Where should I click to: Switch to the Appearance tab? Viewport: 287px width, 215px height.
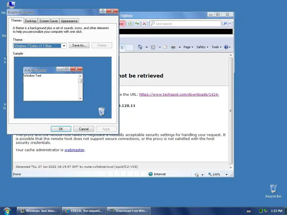69,21
